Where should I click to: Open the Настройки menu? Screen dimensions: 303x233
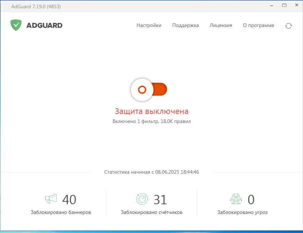pyautogui.click(x=149, y=26)
